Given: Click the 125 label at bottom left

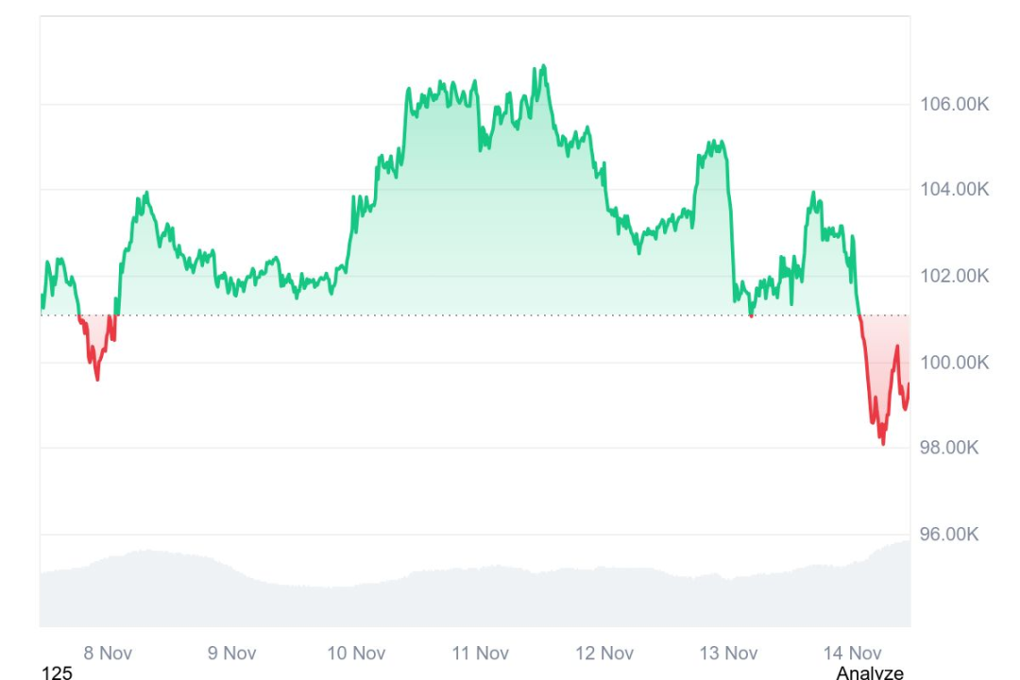Looking at the screenshot, I should coord(58,672).
